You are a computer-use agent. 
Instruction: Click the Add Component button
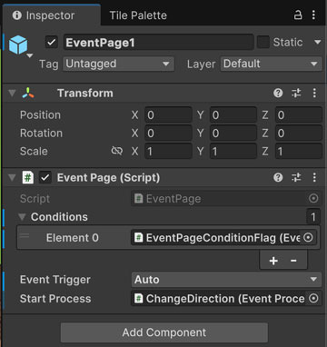pos(164,332)
